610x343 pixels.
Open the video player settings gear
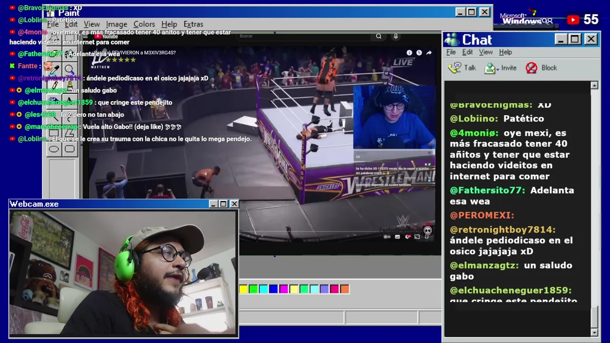click(x=407, y=237)
